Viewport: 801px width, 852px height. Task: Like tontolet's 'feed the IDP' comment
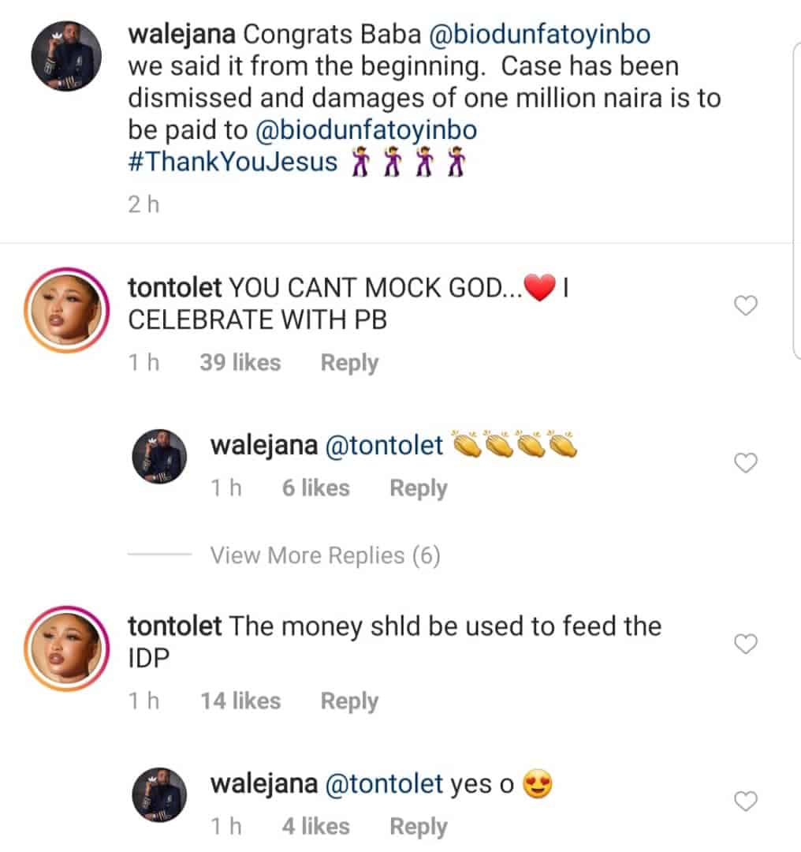[x=745, y=645]
